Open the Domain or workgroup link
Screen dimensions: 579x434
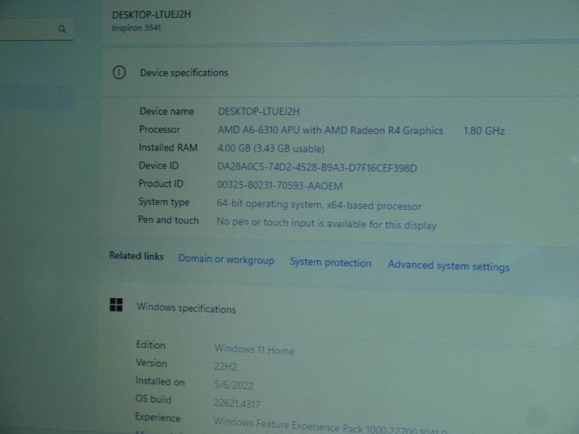click(226, 260)
